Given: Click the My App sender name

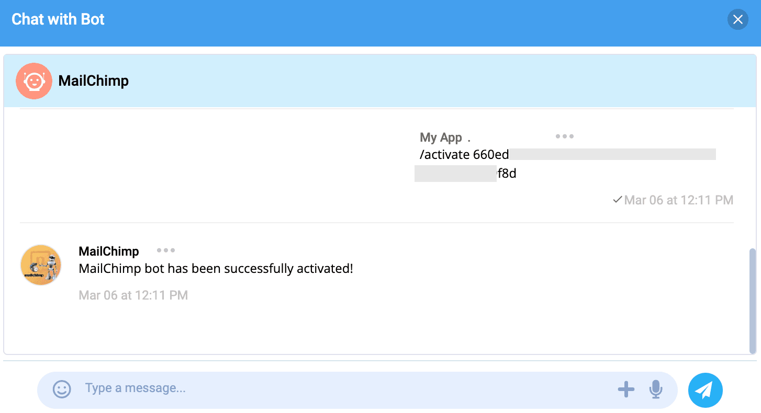Looking at the screenshot, I should (x=441, y=137).
